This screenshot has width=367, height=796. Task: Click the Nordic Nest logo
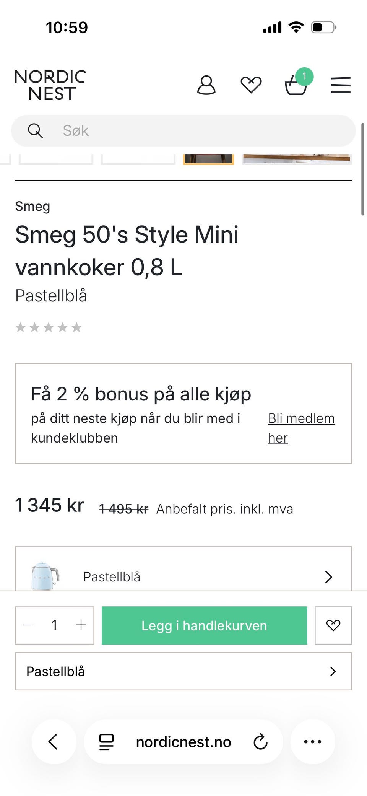(50, 85)
